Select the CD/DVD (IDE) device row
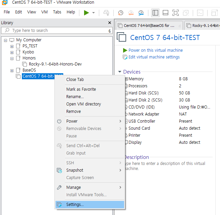 [169, 107]
